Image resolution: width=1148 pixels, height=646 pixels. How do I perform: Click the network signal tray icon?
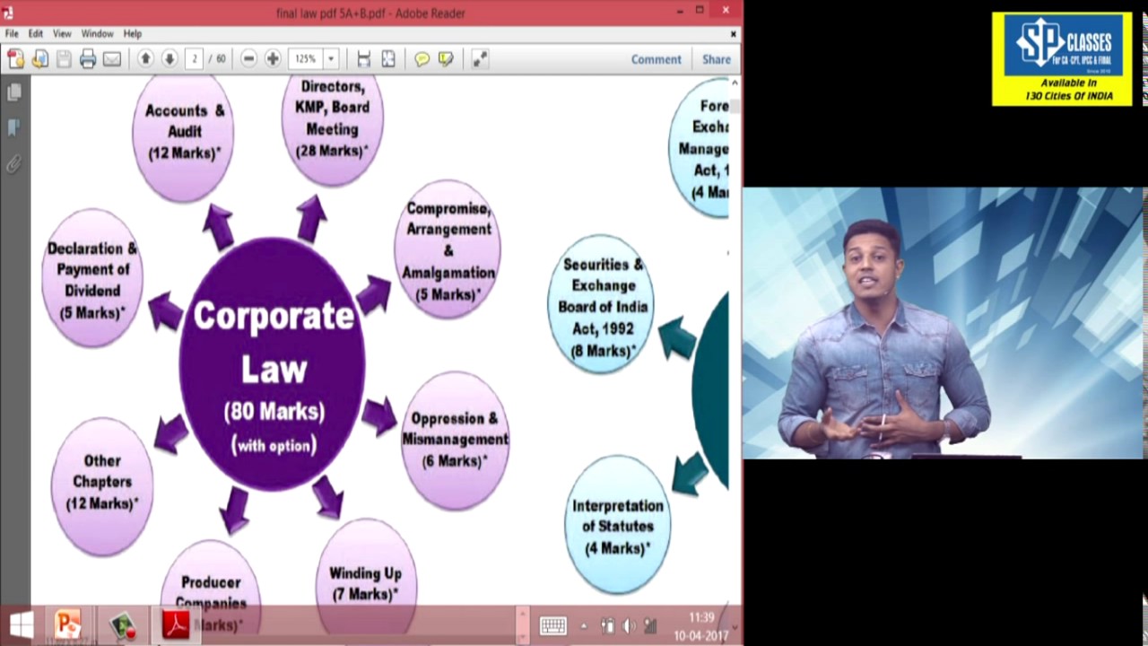pos(650,626)
